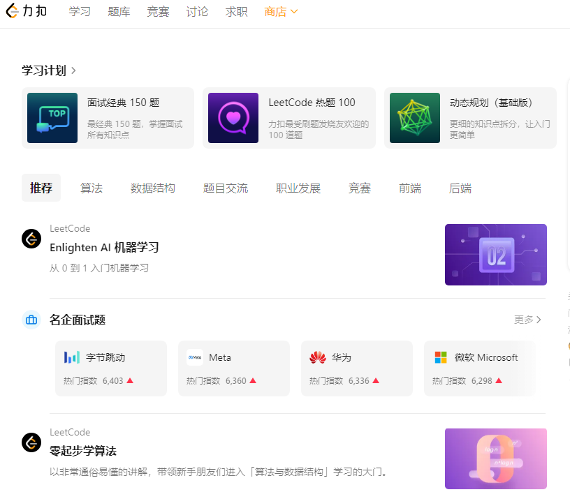Click 更多 to see more companies
570x499 pixels.
click(x=527, y=320)
